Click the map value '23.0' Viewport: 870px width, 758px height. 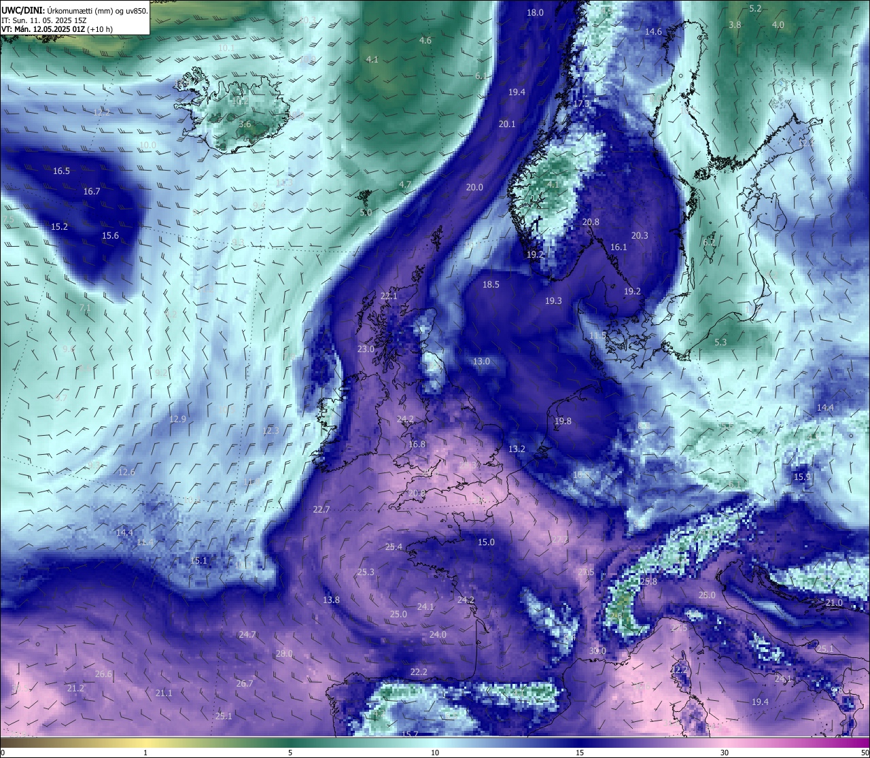[366, 349]
